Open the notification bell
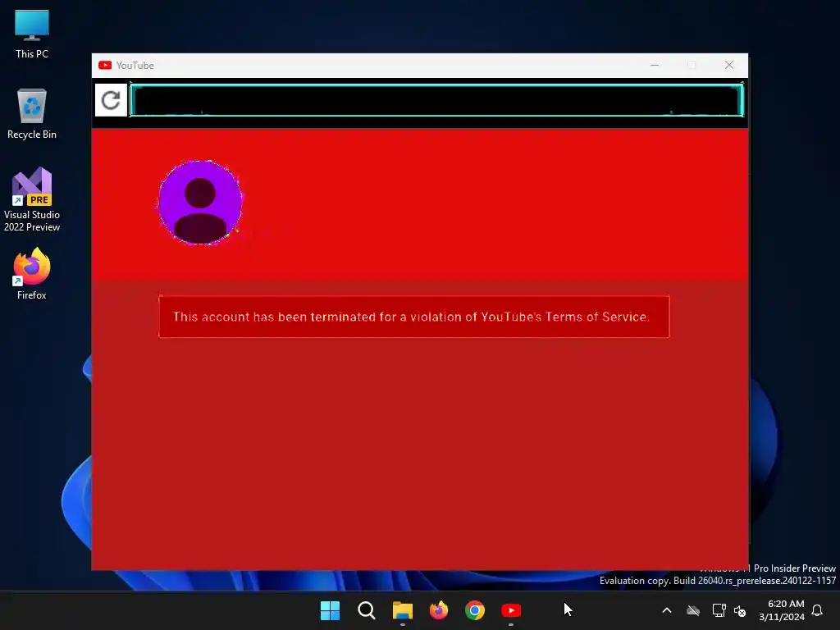The height and width of the screenshot is (630, 840). (x=818, y=610)
